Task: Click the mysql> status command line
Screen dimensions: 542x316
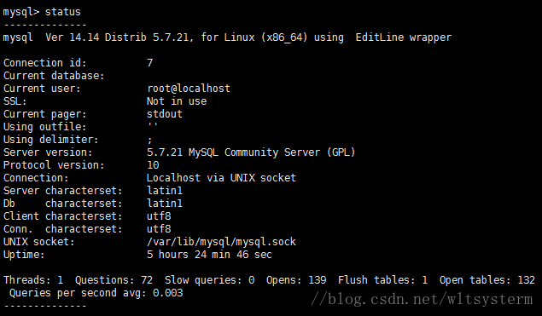Action: [42, 12]
